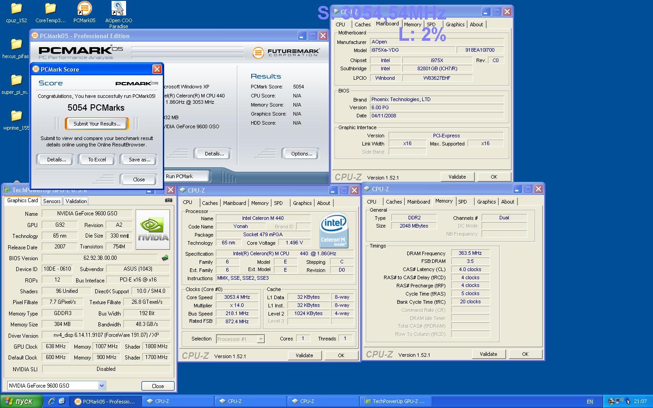This screenshot has height=408, width=653.
Task: Open Graphics tab in CPU-Z memory window
Action: coord(486,202)
